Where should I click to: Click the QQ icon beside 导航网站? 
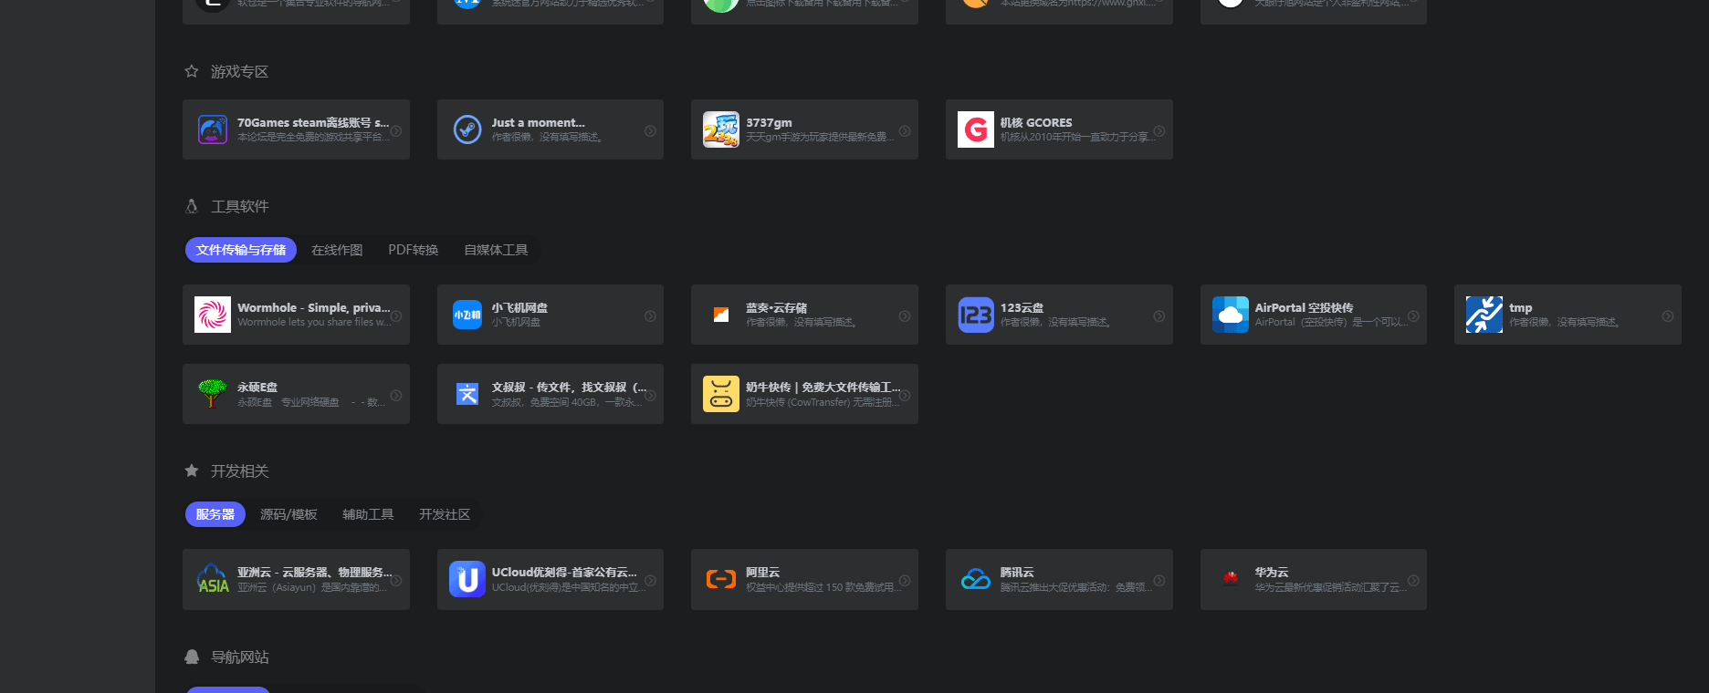click(192, 657)
